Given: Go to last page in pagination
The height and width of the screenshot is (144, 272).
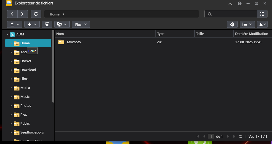Looking at the screenshot, I should [x=234, y=136].
